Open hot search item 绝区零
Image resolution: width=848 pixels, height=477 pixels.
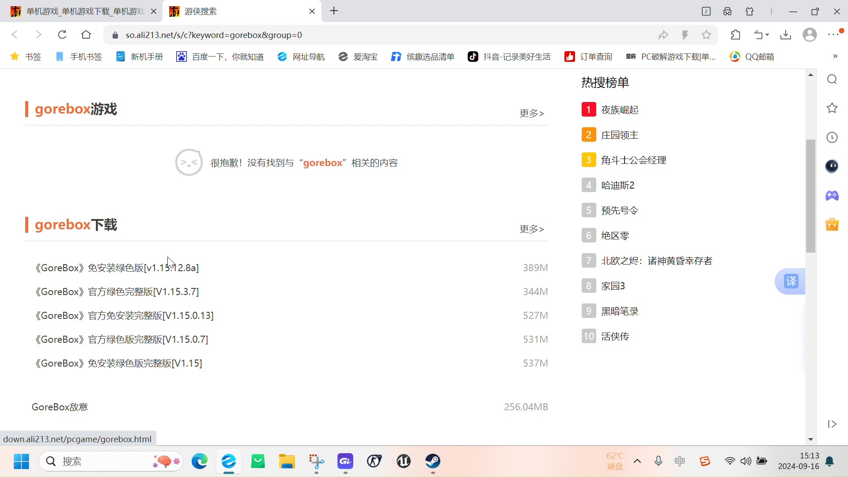pyautogui.click(x=615, y=235)
